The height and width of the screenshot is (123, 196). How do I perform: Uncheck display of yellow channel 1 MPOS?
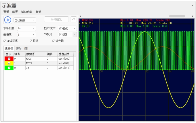[x=9, y=63]
